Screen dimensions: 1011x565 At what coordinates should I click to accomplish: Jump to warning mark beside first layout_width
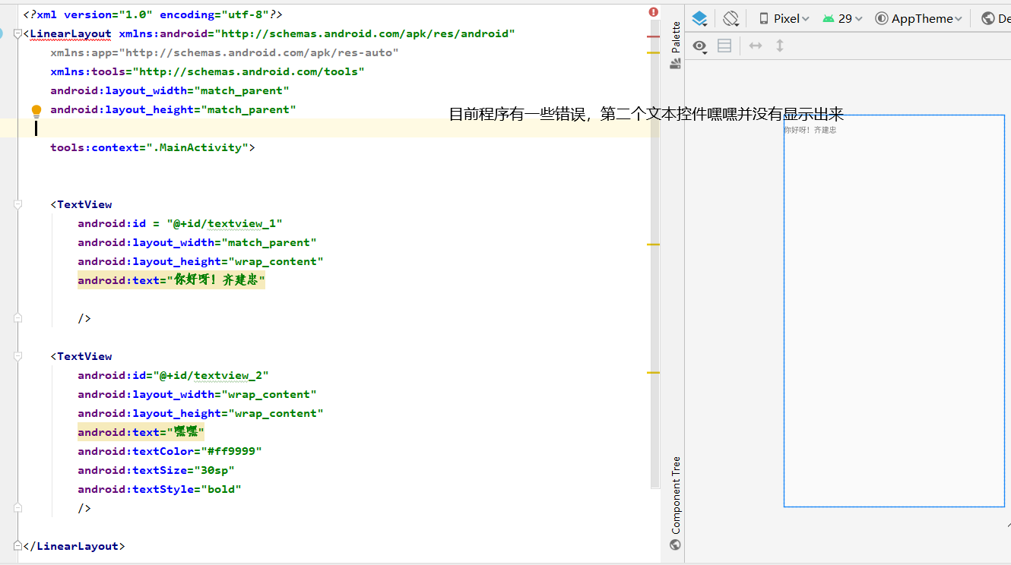[x=654, y=245]
